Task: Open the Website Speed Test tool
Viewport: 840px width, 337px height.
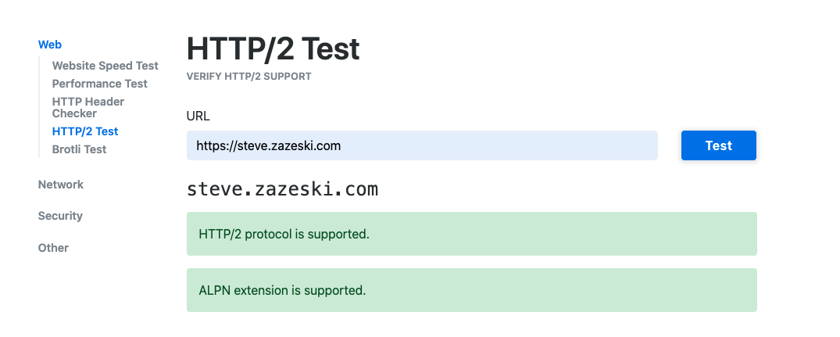Action: (105, 66)
